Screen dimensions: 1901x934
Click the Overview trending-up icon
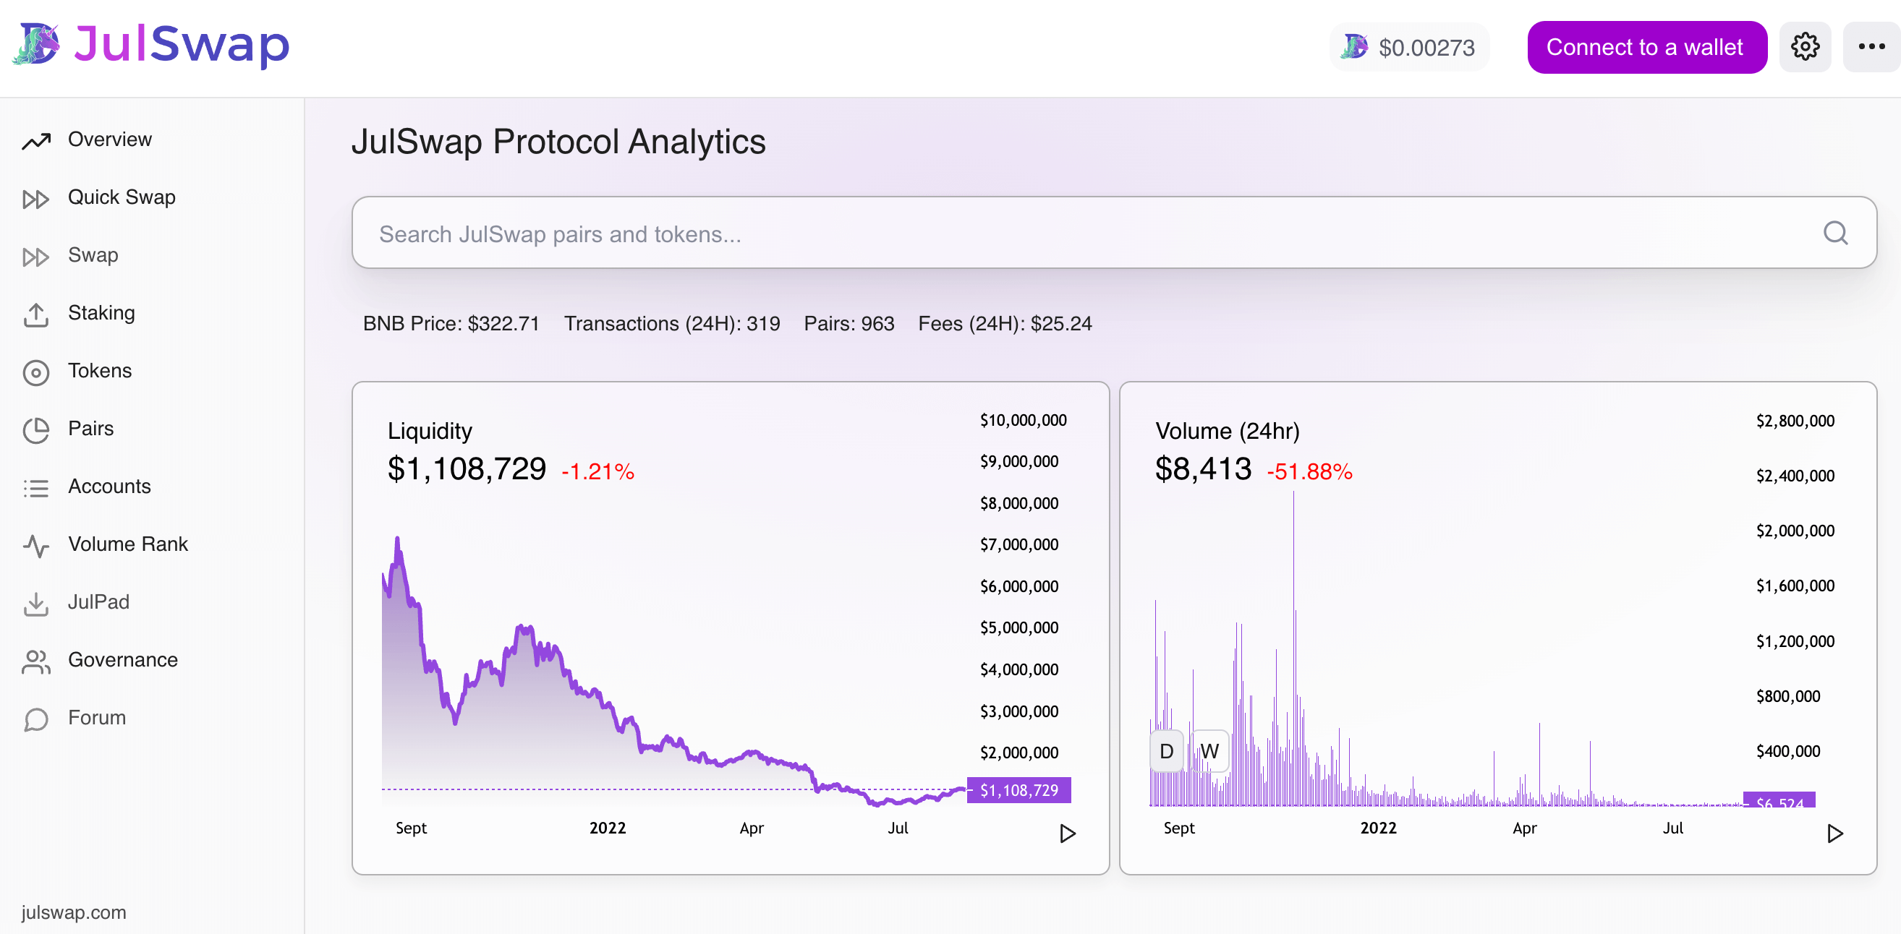(x=36, y=140)
